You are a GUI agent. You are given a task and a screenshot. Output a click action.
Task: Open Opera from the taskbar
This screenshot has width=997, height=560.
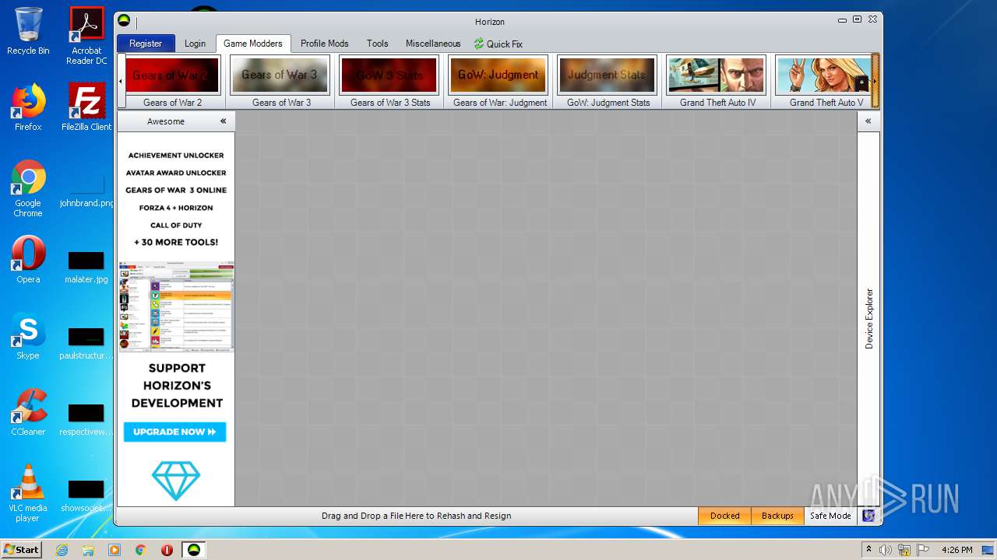(x=167, y=550)
